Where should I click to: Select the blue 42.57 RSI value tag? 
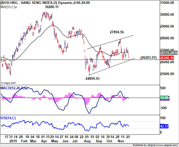coord(164,126)
